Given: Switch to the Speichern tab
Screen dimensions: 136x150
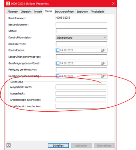Looking at the screenshot, I should (82, 12).
